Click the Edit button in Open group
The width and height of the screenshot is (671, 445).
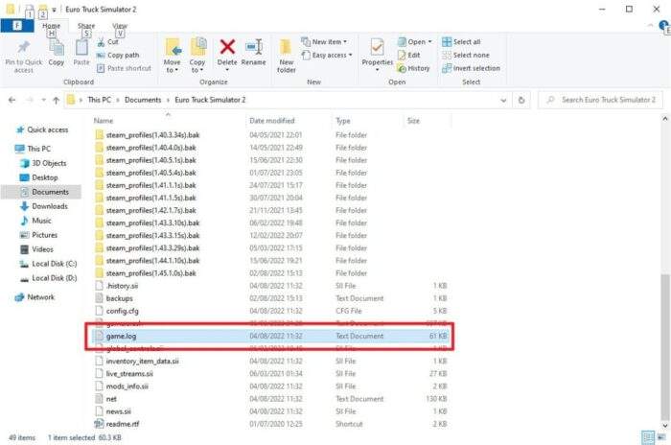point(408,56)
